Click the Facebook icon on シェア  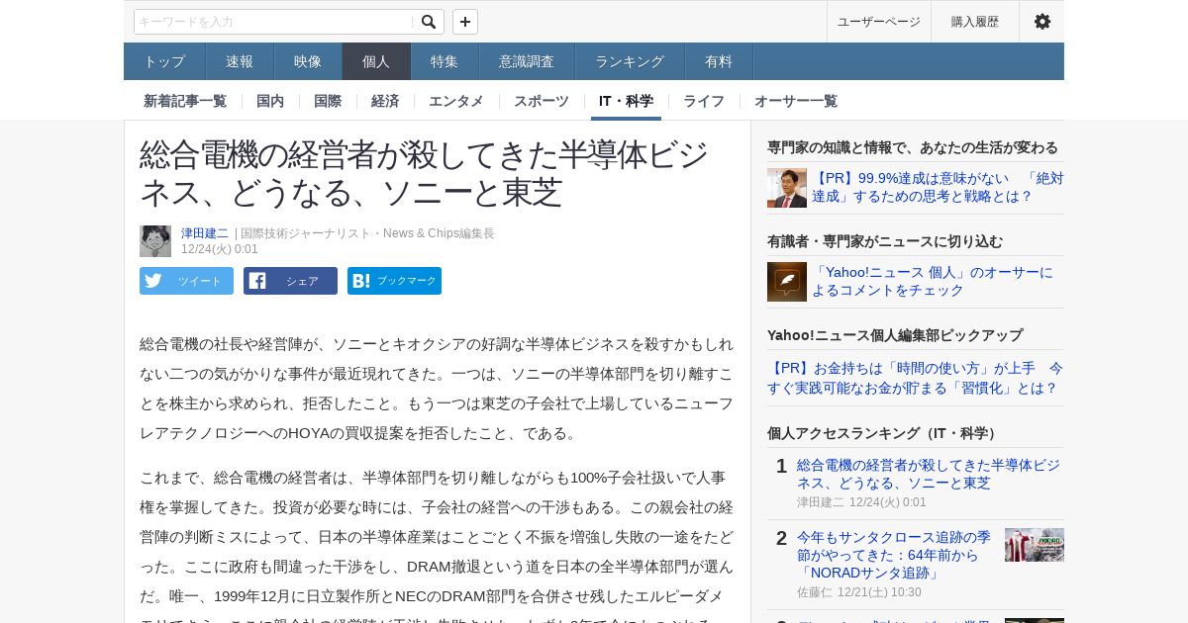[257, 281]
